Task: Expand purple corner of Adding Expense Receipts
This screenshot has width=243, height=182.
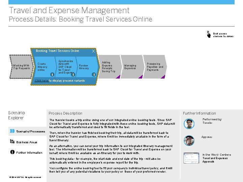Action: pyautogui.click(x=118, y=77)
